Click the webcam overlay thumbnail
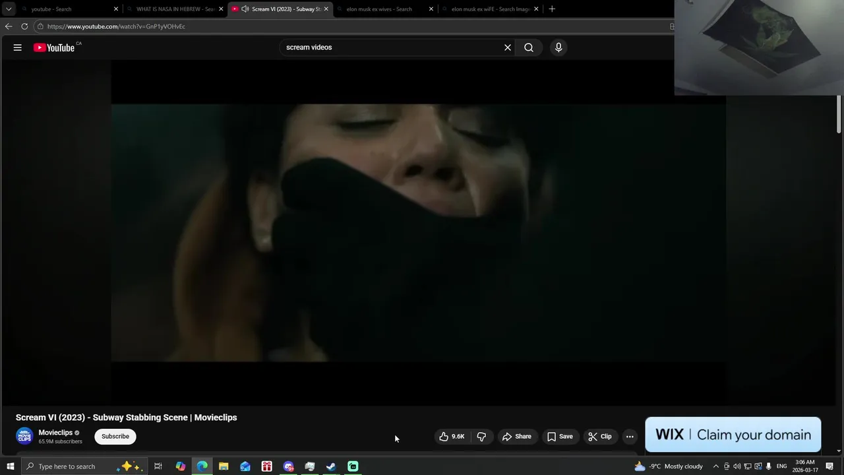The width and height of the screenshot is (844, 475). (758, 47)
